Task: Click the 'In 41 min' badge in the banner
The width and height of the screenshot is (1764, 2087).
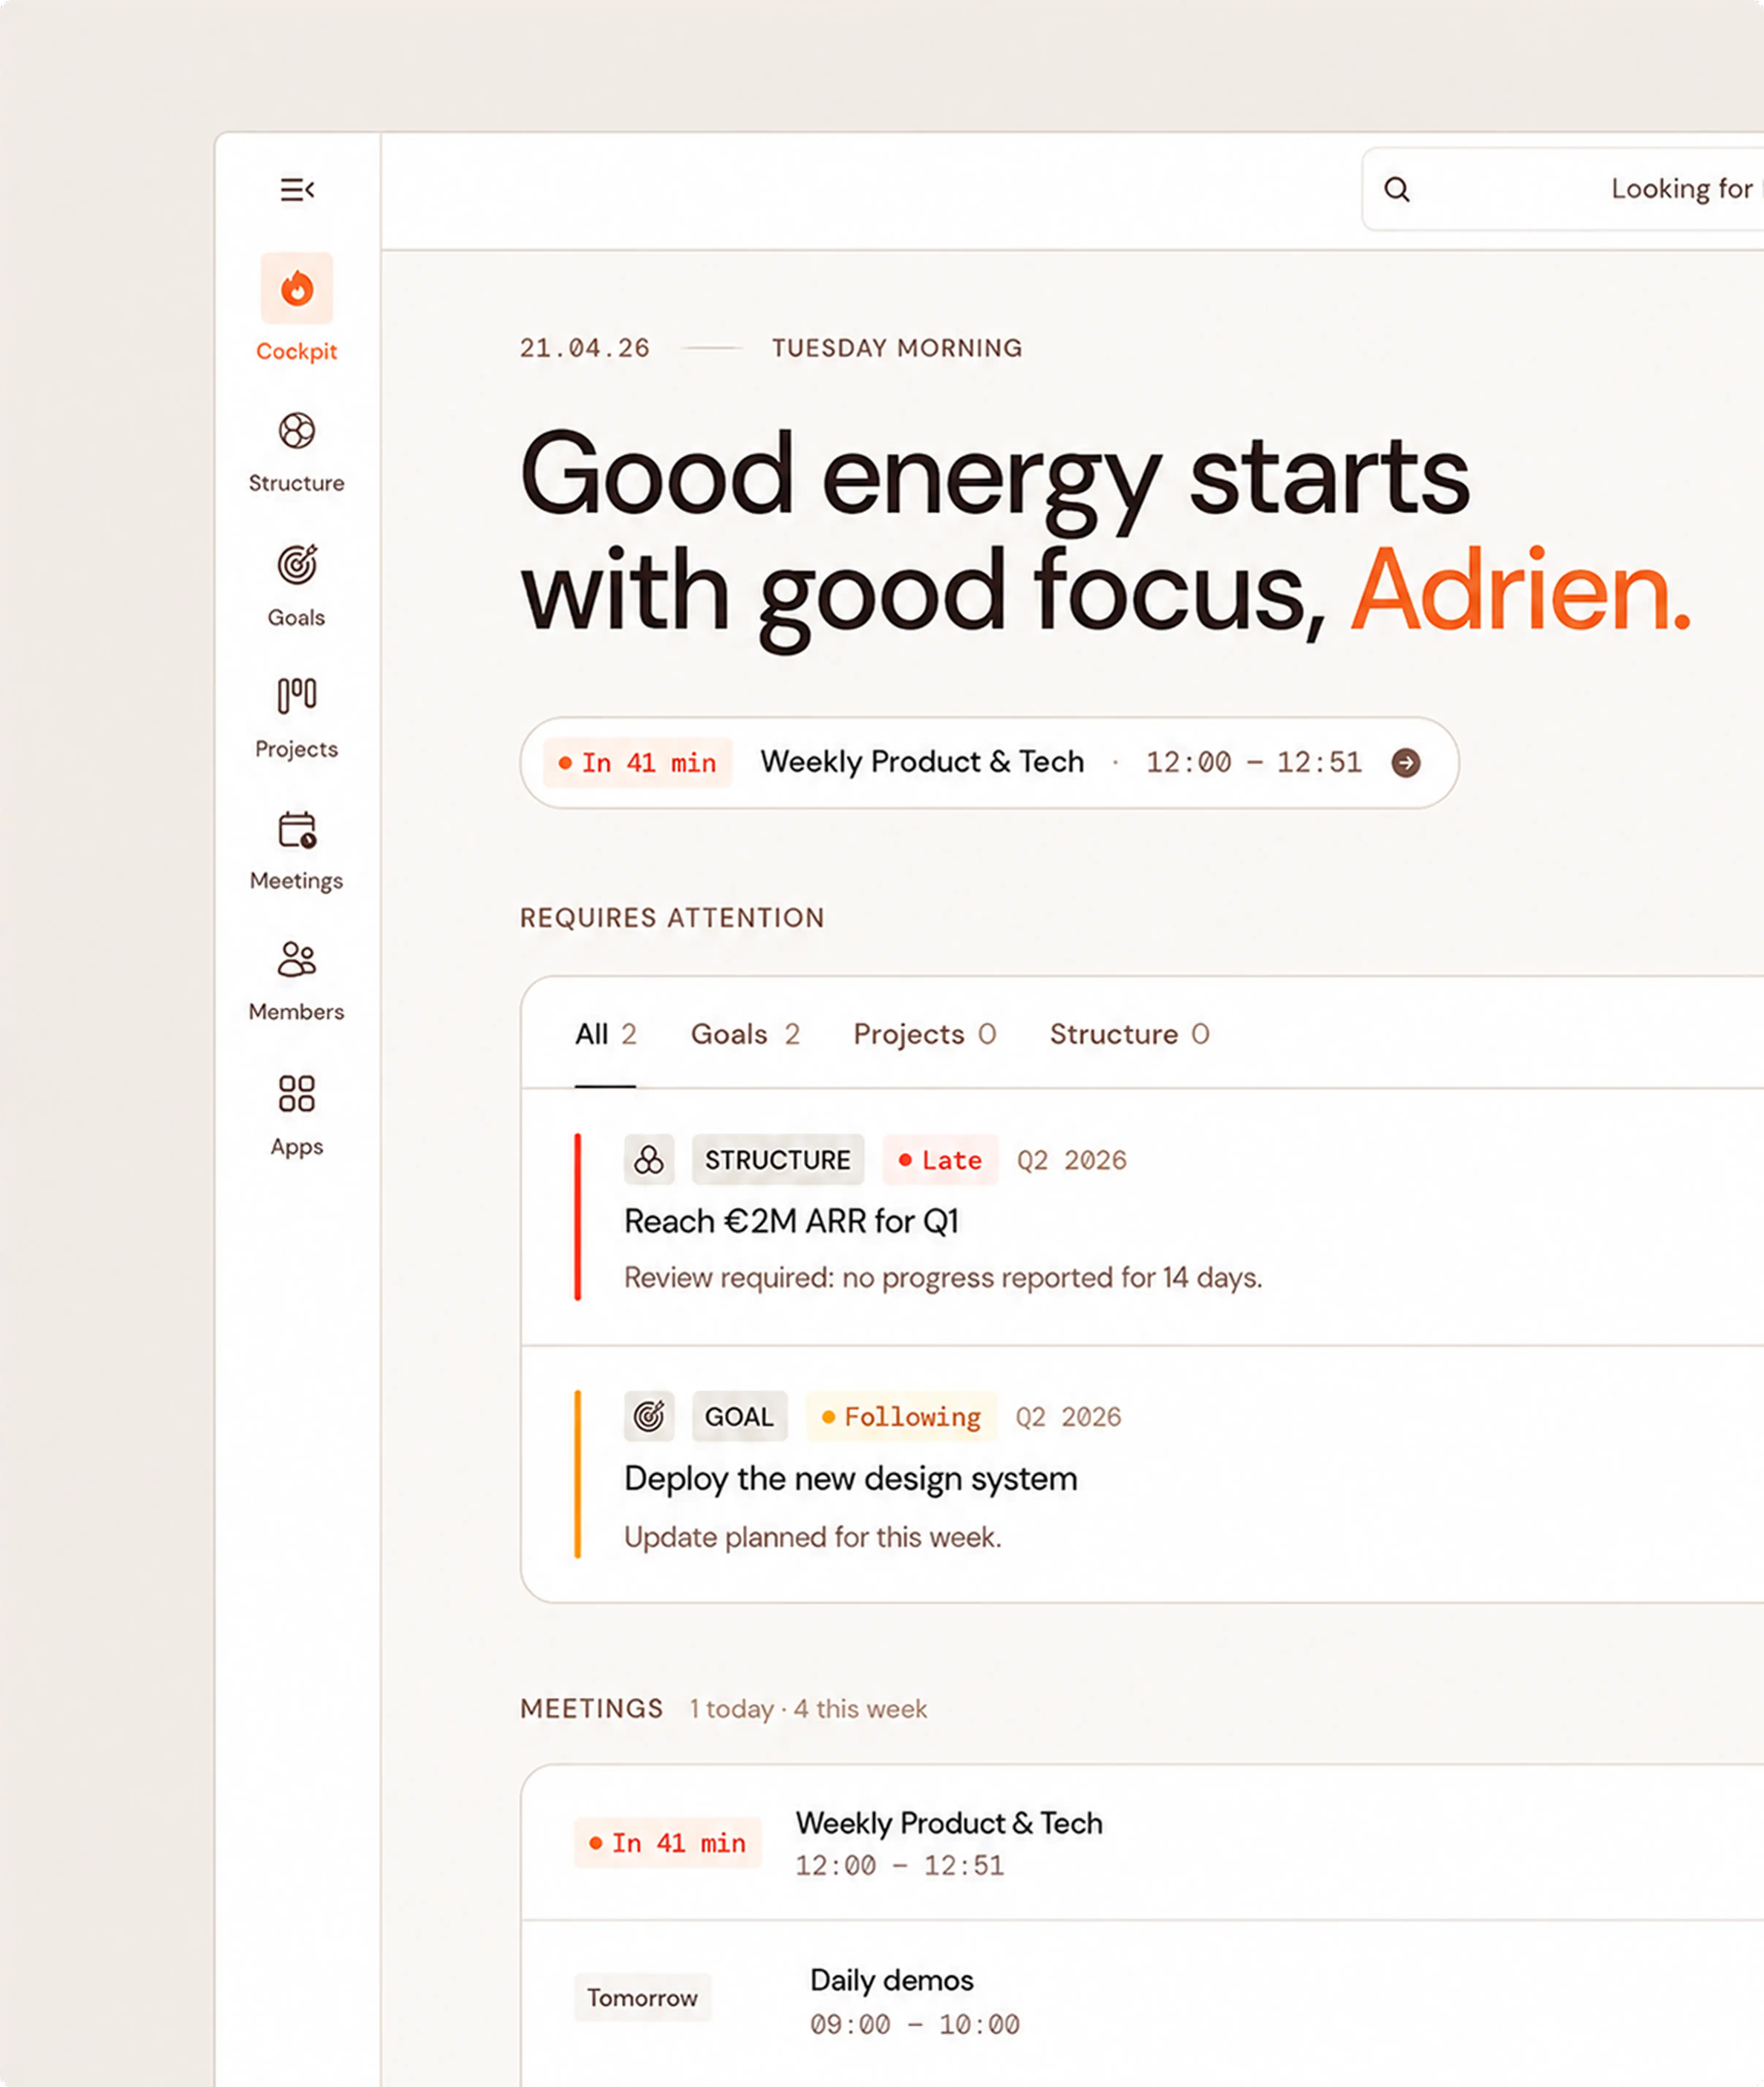Action: pyautogui.click(x=638, y=763)
